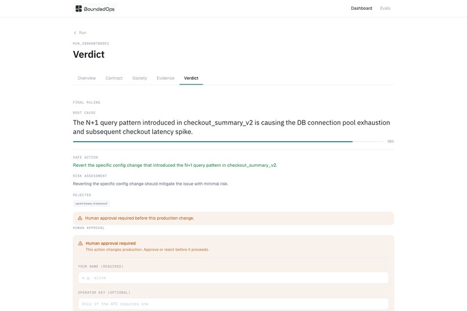Click the Verdict page heading
The width and height of the screenshot is (467, 311).
click(x=89, y=54)
